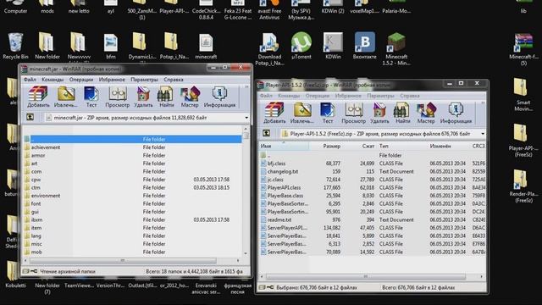The height and width of the screenshot is (305, 542).
Task: Select the Recycle Bin icon
Action: (x=15, y=46)
